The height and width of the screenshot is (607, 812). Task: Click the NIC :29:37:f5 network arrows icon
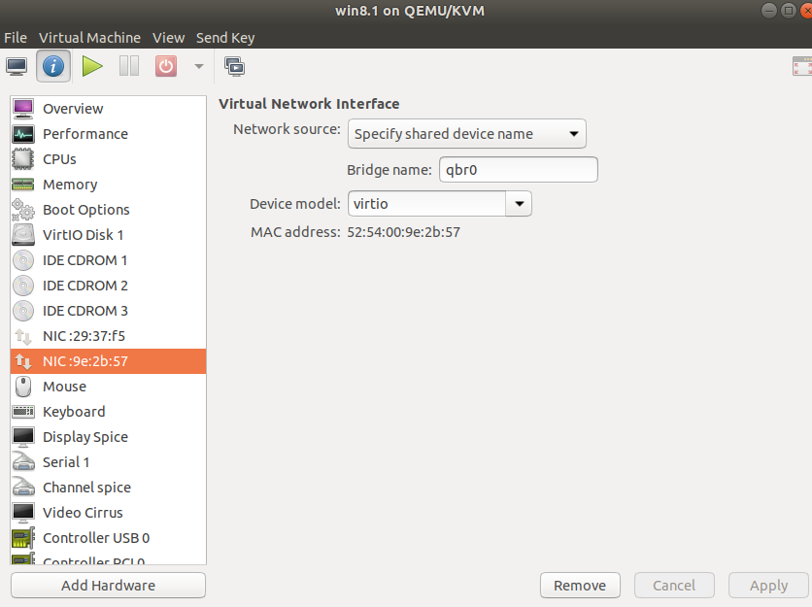point(23,337)
